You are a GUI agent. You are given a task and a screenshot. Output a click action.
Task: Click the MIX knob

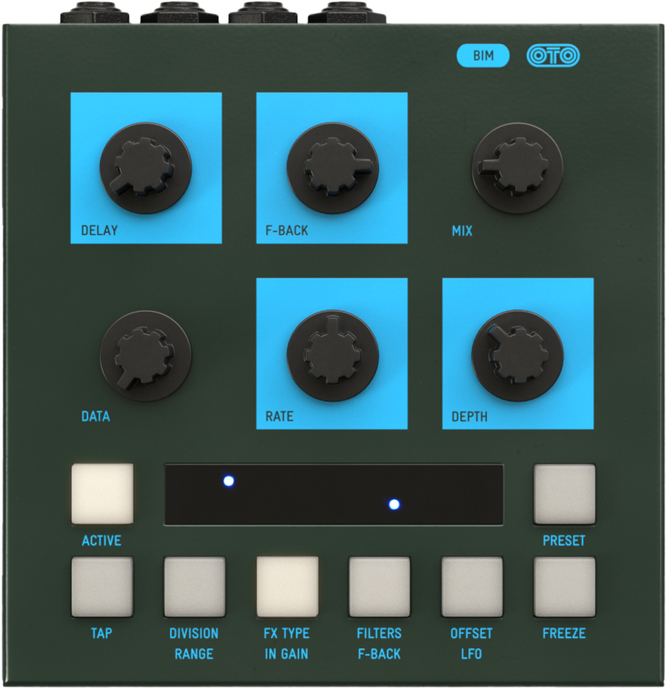518,167
